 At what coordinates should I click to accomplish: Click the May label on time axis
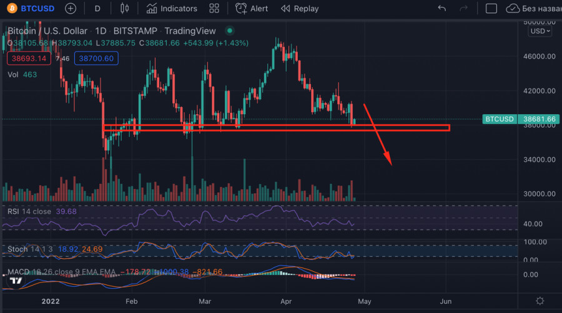pyautogui.click(x=365, y=301)
